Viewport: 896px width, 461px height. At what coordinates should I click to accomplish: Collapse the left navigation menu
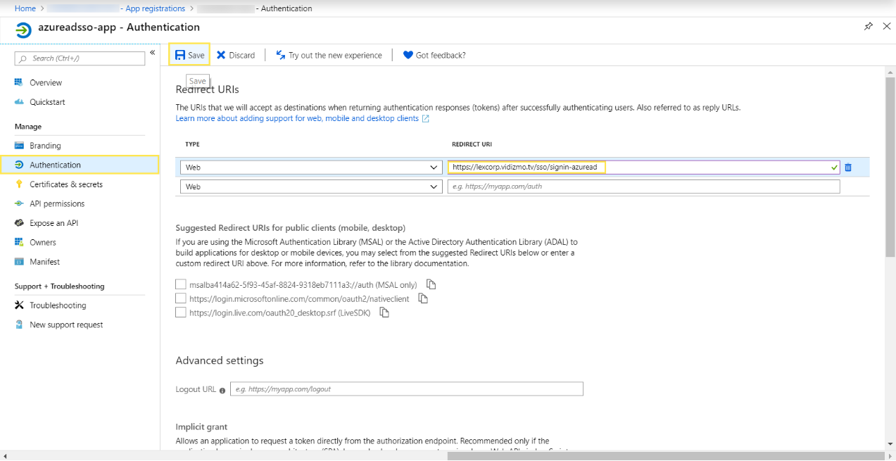tap(153, 53)
